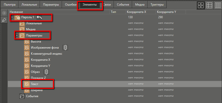Select the Текст parameter row

pyautogui.click(x=35, y=84)
